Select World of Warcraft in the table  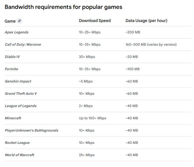[x=20, y=155]
